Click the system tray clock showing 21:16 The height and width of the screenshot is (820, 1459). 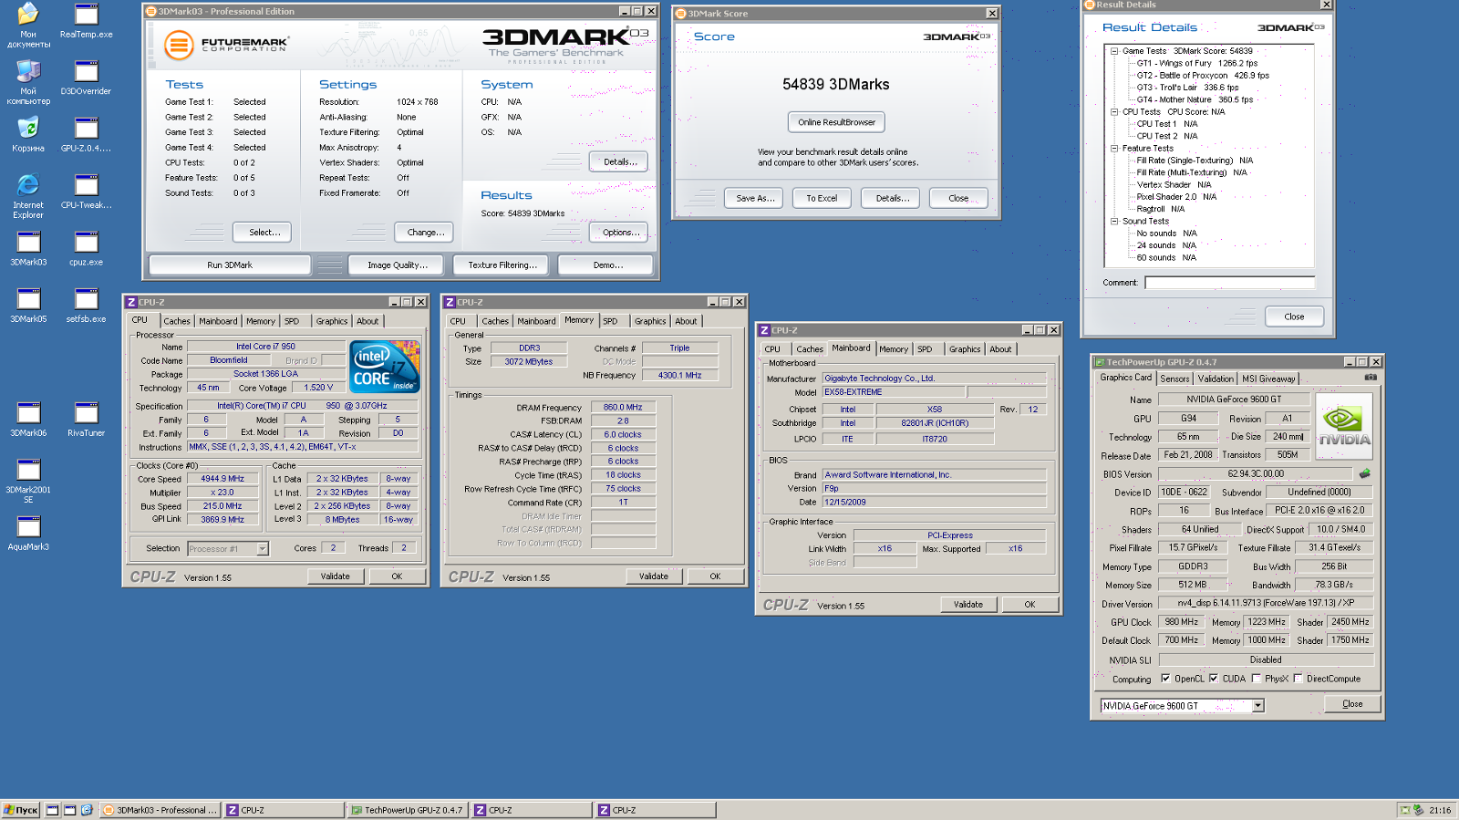tap(1440, 810)
